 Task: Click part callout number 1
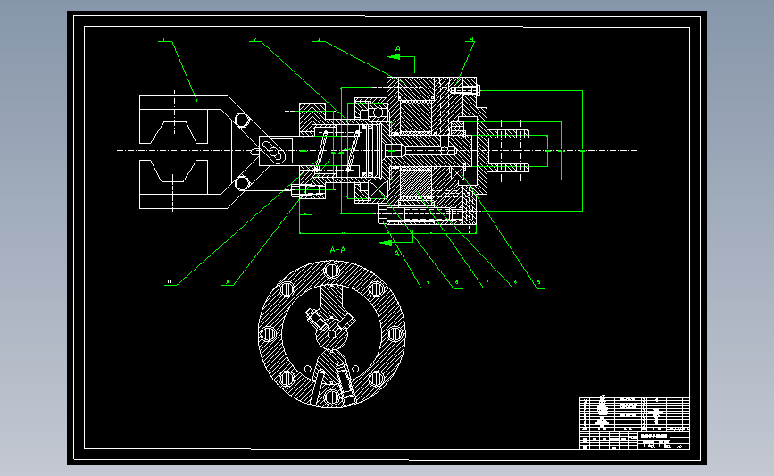pos(164,39)
